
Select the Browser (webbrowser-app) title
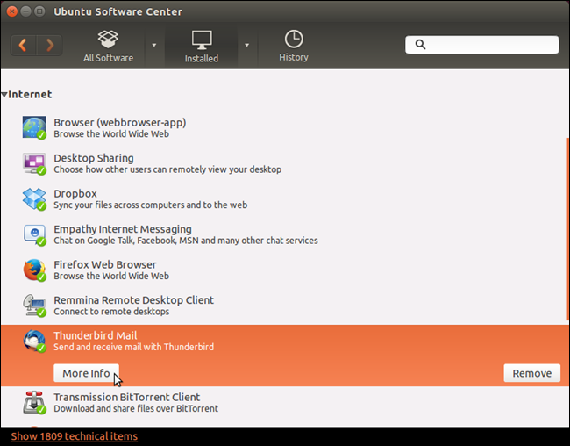click(120, 122)
